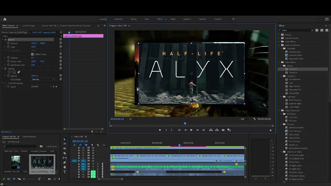Click the Position X value 1920.0
Image resolution: width=331 pixels, height=186 pixels.
click(x=34, y=43)
